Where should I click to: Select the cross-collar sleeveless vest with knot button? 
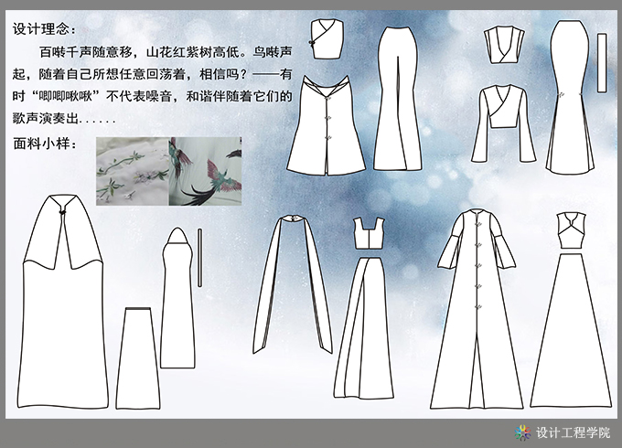pyautogui.click(x=327, y=38)
